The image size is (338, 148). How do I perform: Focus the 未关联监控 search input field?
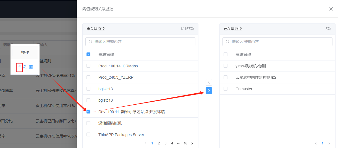[x=140, y=42]
